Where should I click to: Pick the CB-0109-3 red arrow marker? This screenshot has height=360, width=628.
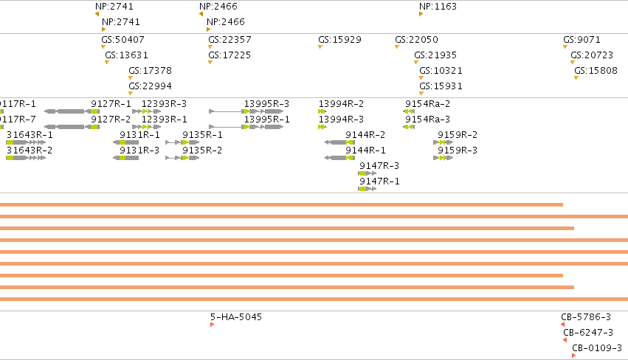[574, 356]
